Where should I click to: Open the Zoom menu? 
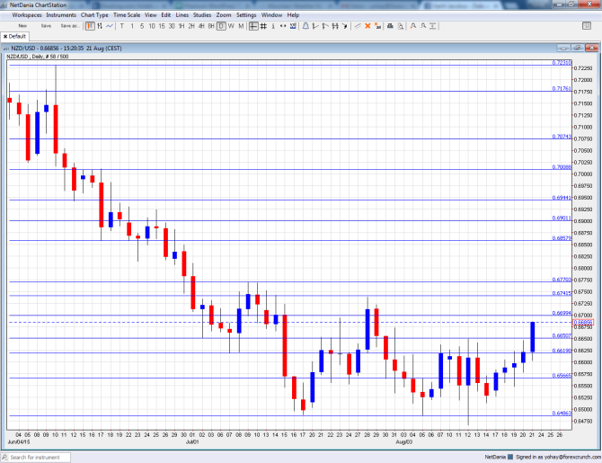pos(224,15)
